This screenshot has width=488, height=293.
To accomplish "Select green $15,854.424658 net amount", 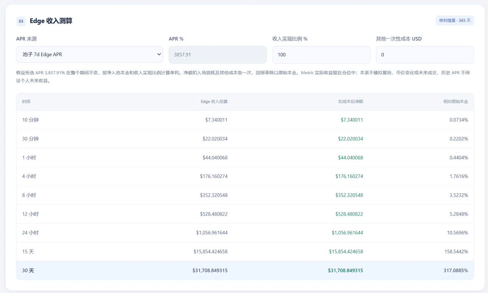I will 346,252.
